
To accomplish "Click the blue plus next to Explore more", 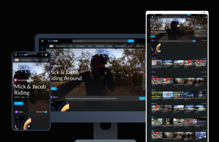I will (46, 112).
